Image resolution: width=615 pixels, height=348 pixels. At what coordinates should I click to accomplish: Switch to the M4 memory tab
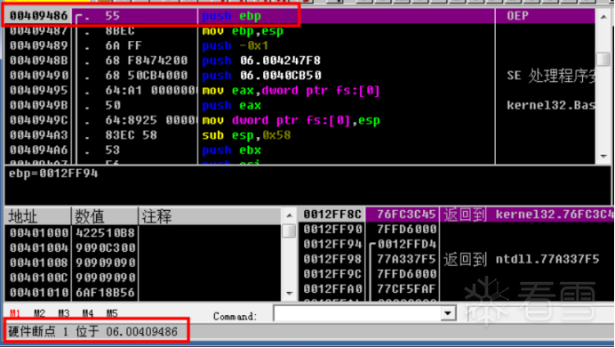click(87, 313)
